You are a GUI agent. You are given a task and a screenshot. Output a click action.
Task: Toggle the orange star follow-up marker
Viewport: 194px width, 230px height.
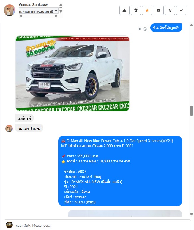point(147,10)
